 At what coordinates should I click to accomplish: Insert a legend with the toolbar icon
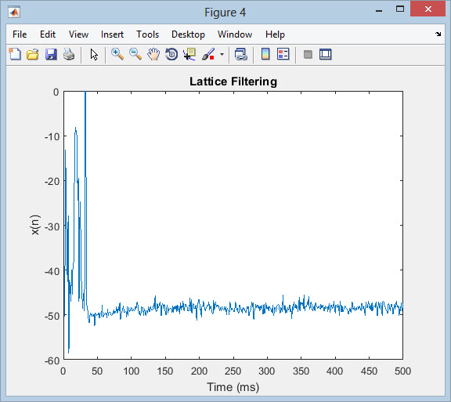(x=283, y=54)
